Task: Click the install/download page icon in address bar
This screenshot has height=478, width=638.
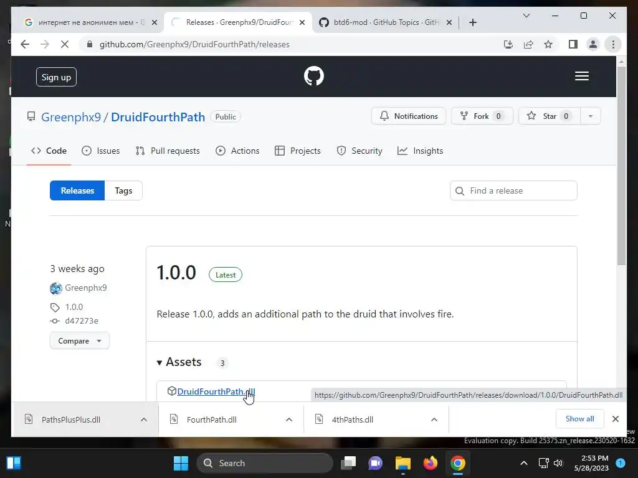Action: tap(508, 44)
